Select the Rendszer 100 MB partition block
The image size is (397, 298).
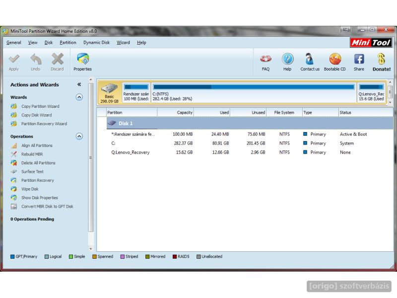tap(136, 92)
